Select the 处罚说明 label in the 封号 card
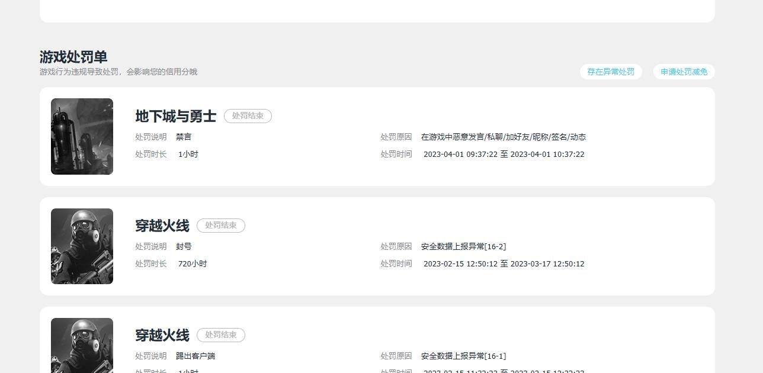763x373 pixels. point(151,246)
